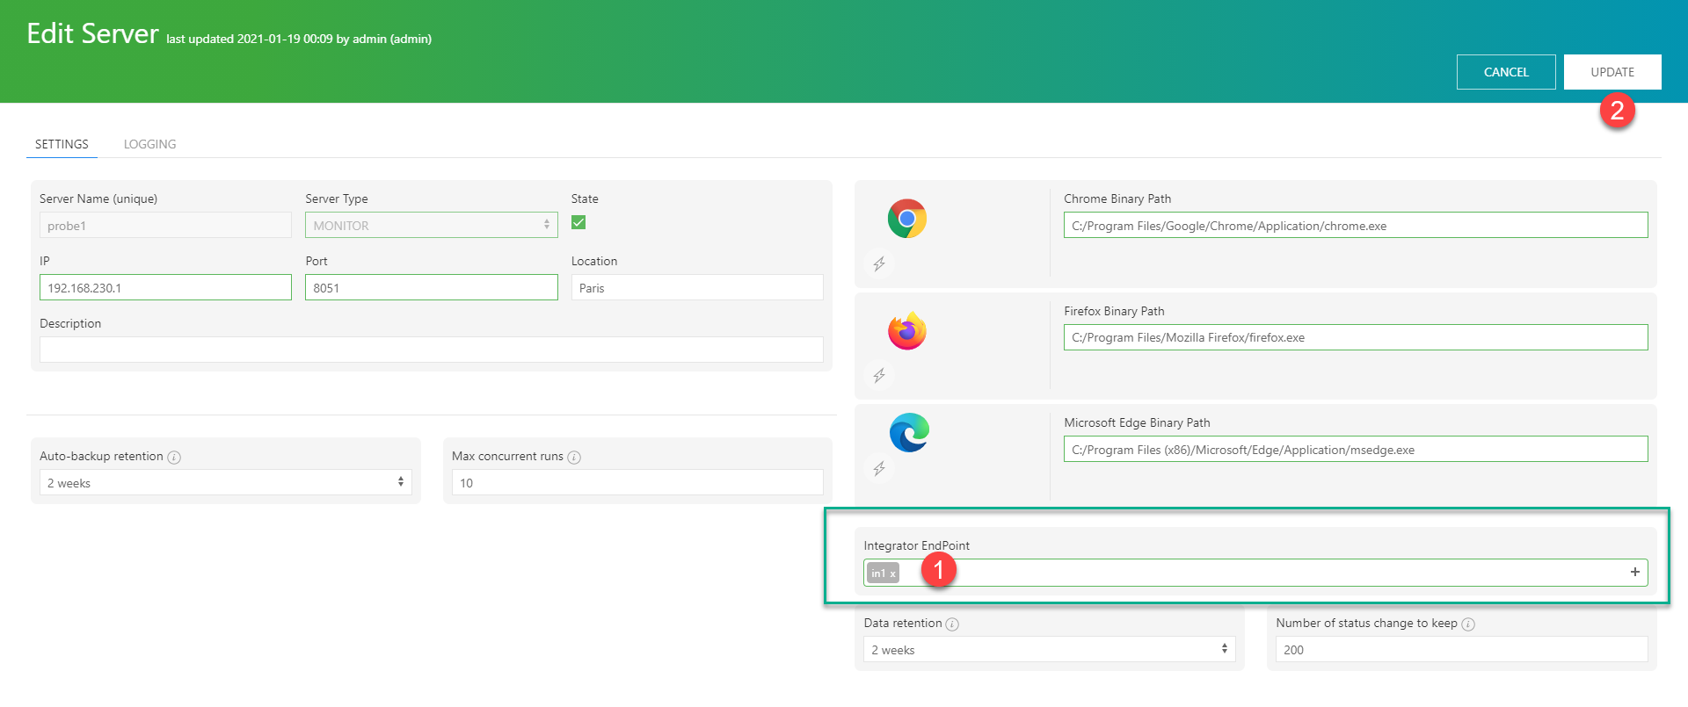Click the Server Name field probe1
Viewport: 1688px width, 707px height.
[x=165, y=225]
